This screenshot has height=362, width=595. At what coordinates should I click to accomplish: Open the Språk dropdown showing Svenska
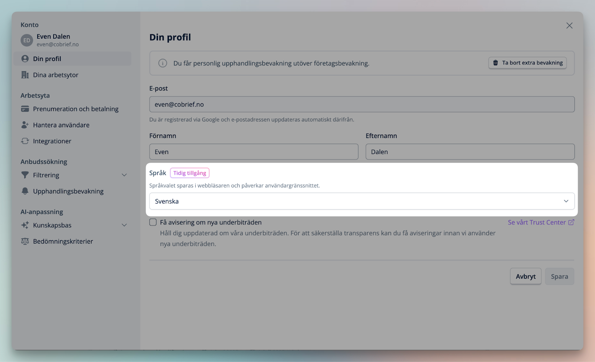coord(361,201)
